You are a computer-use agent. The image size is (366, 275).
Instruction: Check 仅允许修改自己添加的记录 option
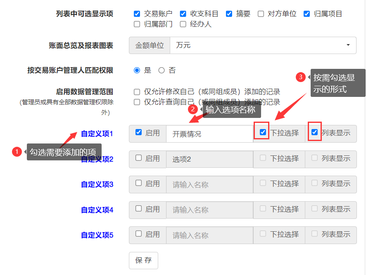point(137,92)
